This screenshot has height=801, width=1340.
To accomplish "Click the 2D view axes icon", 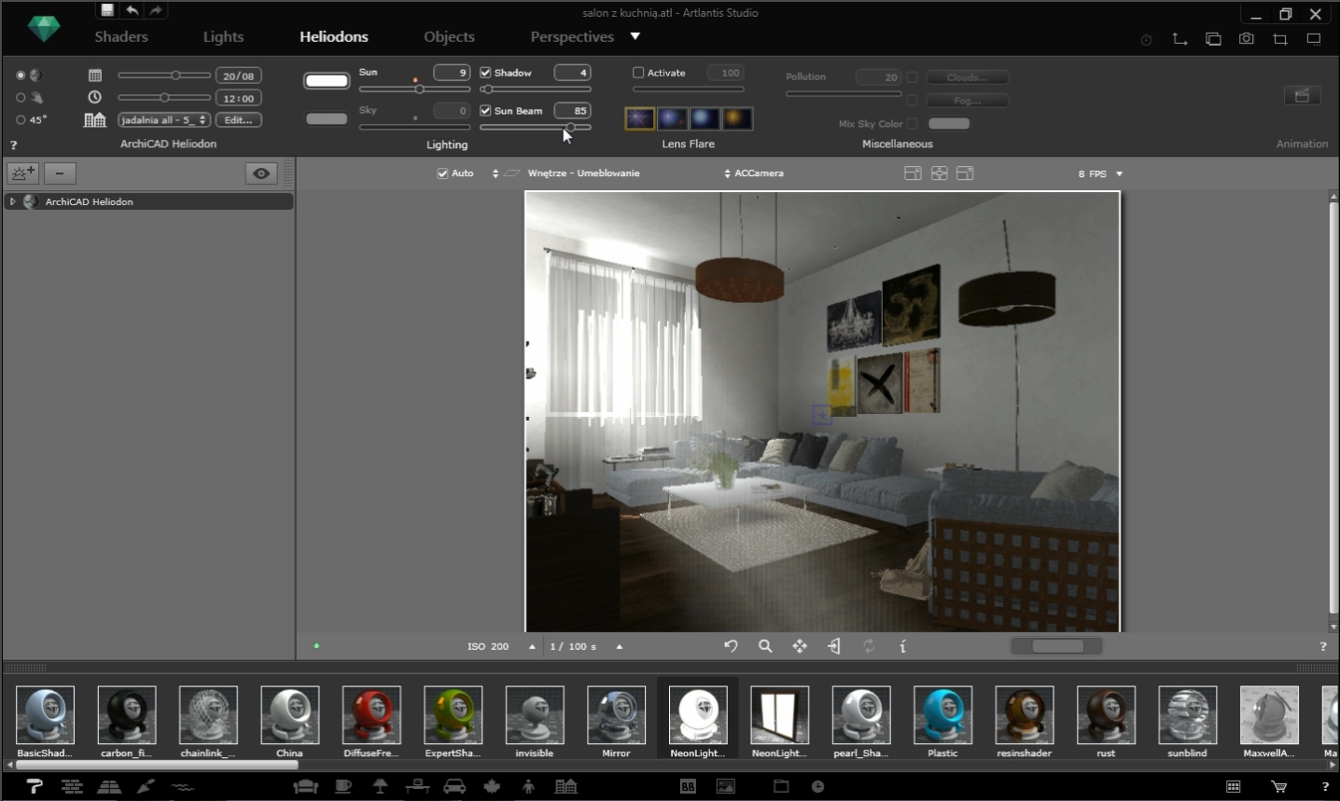I will 1179,39.
